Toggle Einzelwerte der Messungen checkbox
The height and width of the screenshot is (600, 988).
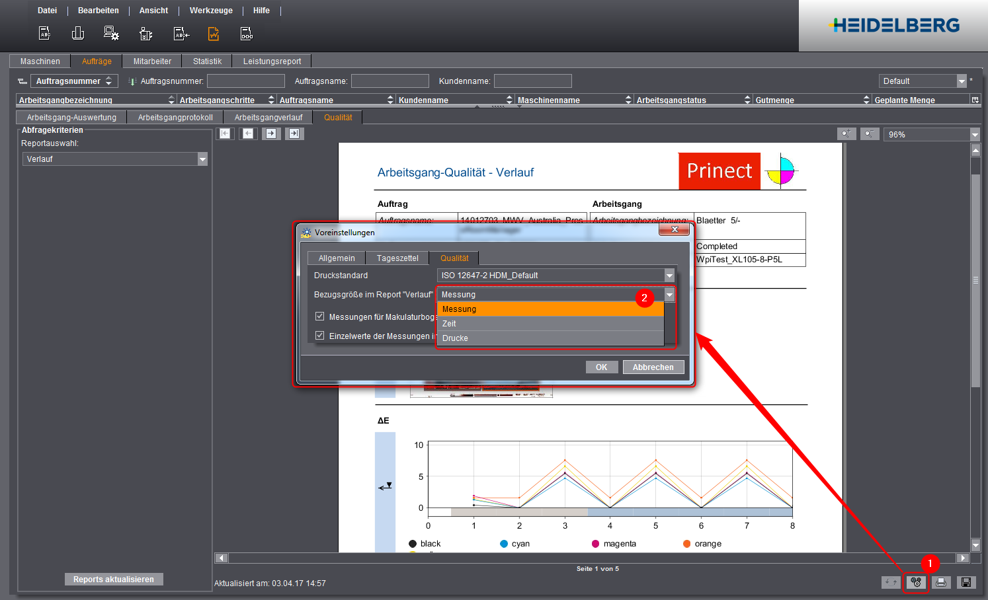320,336
